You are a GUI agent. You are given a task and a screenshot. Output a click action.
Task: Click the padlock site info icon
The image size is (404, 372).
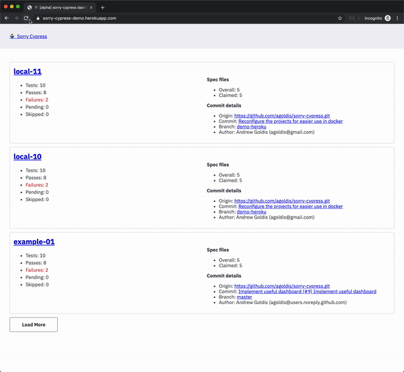(38, 18)
